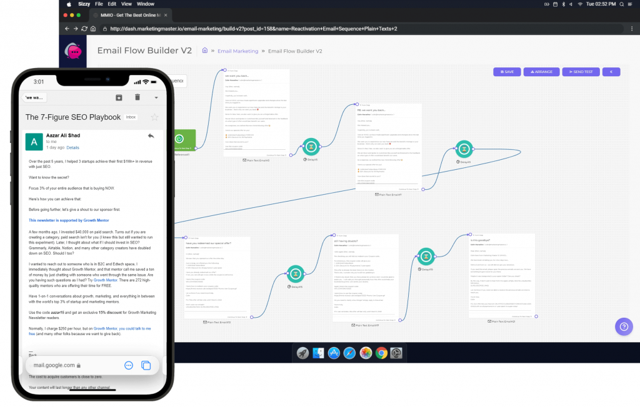Open the more-actions dropdown arrow in phone Gmail

[x=156, y=98]
